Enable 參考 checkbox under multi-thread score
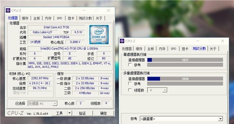234x124 pixels. pyautogui.click(x=130, y=83)
